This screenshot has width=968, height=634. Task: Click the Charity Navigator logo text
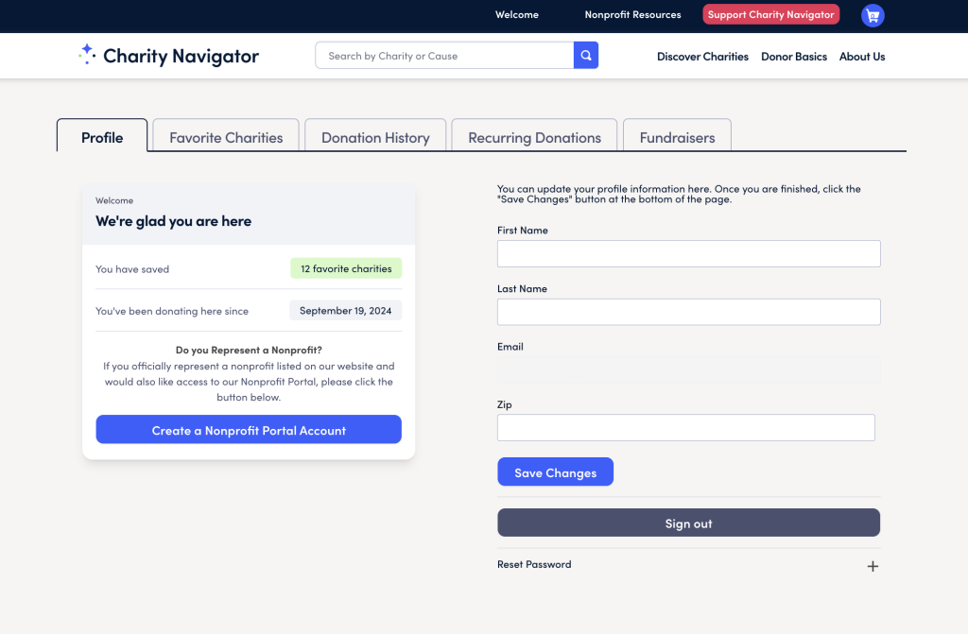point(181,56)
